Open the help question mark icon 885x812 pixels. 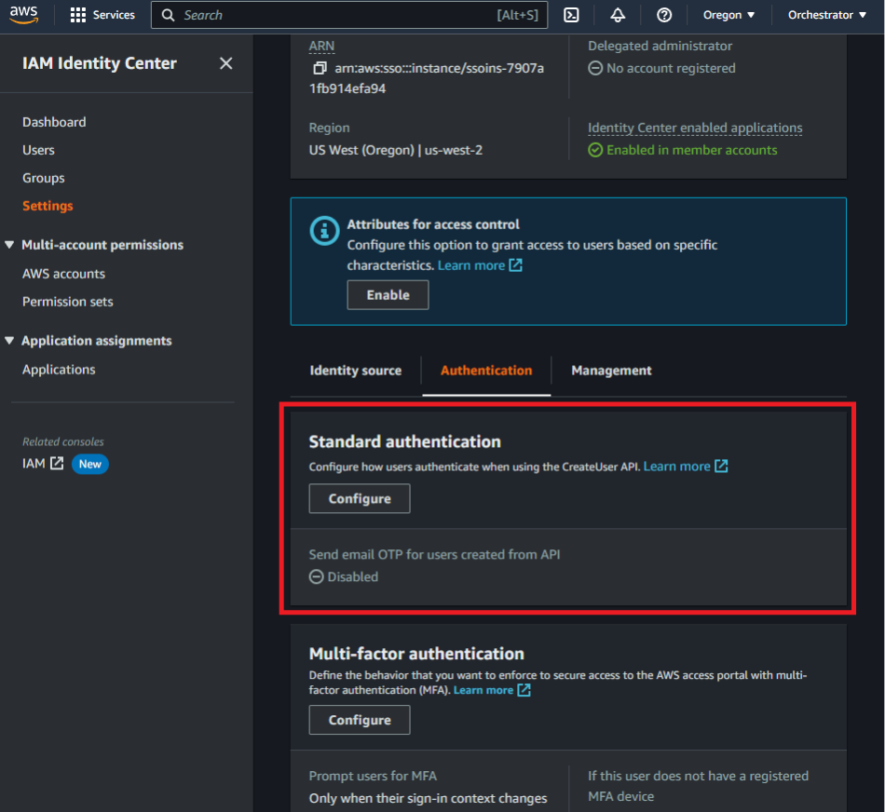(664, 15)
